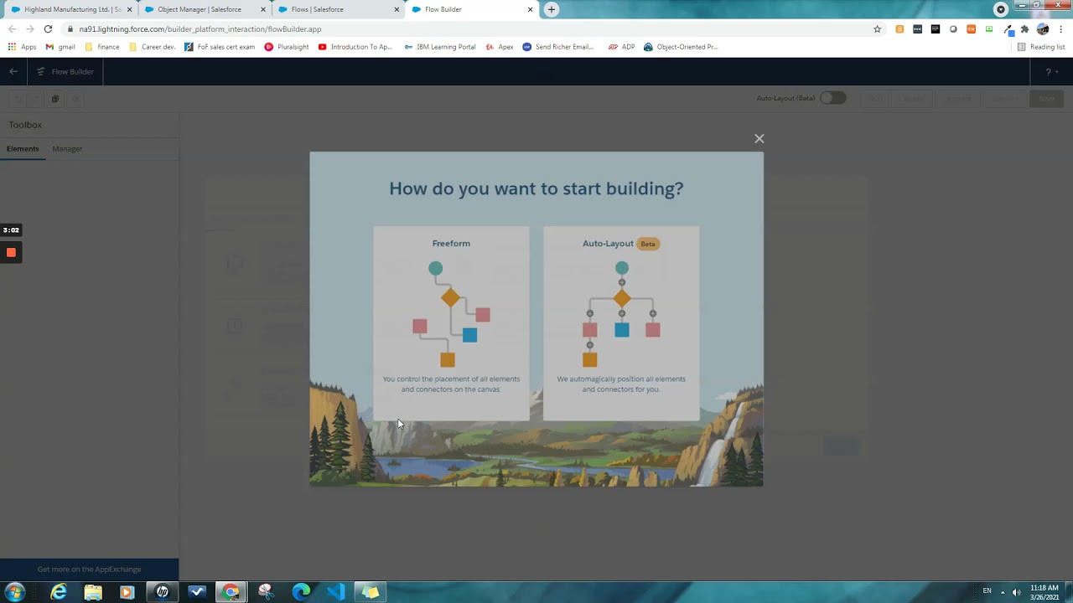Stop recording with the orange square button
Screen dimensions: 1073x603
(11, 252)
